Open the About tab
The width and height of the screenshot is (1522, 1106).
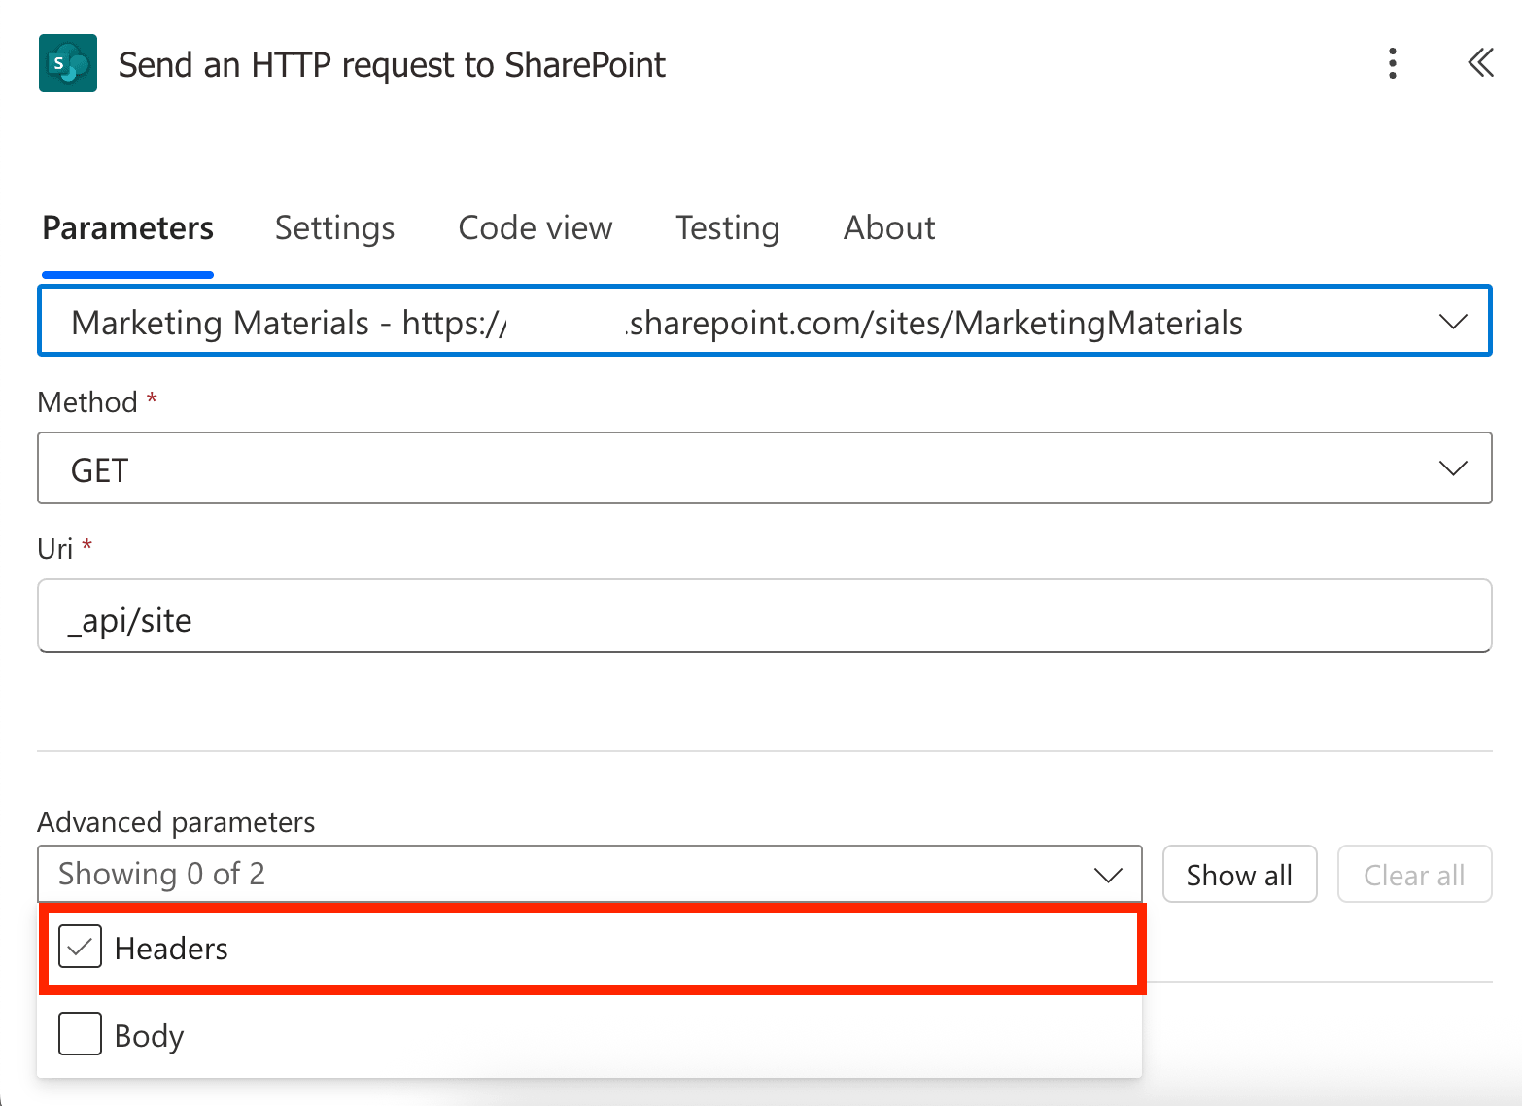pyautogui.click(x=889, y=228)
